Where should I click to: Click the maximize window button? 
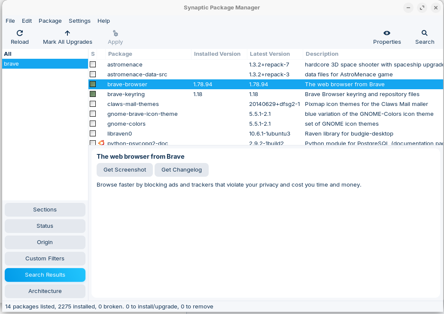[x=422, y=8]
